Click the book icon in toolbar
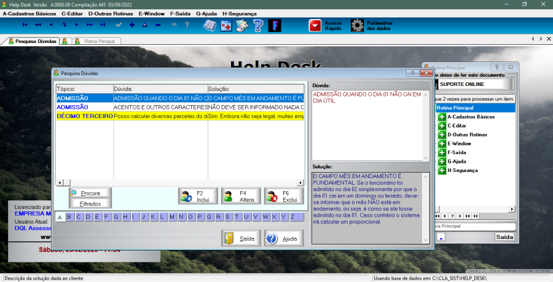553x282 pixels. click(x=210, y=25)
